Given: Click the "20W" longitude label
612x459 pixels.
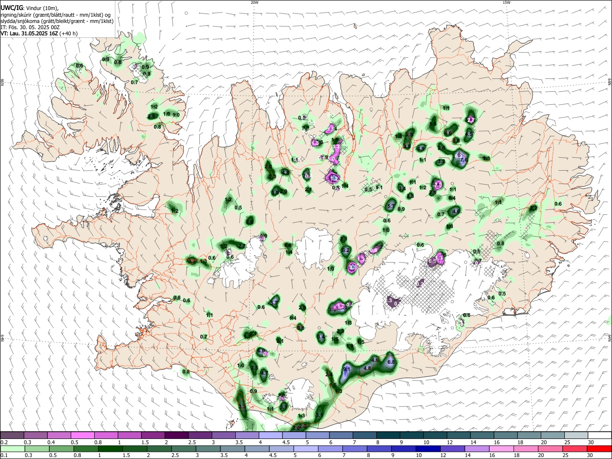Looking at the screenshot, I should pos(254,2).
